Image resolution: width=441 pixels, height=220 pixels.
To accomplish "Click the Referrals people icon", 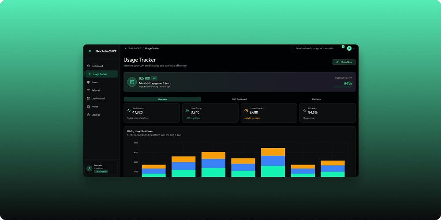I will coord(89,90).
